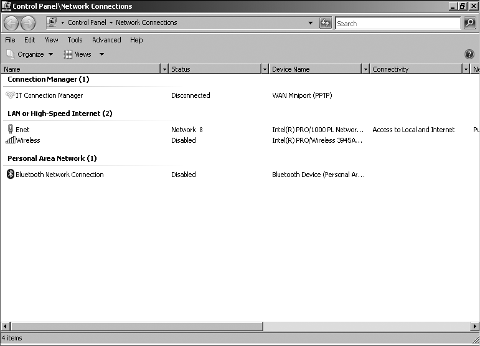Go forward with the Forward arrow button
Image resolution: width=480 pixels, height=346 pixels.
click(x=28, y=23)
